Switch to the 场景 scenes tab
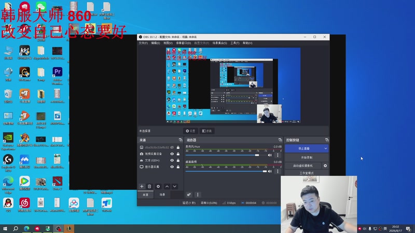The width and height of the screenshot is (415, 233). (162, 195)
